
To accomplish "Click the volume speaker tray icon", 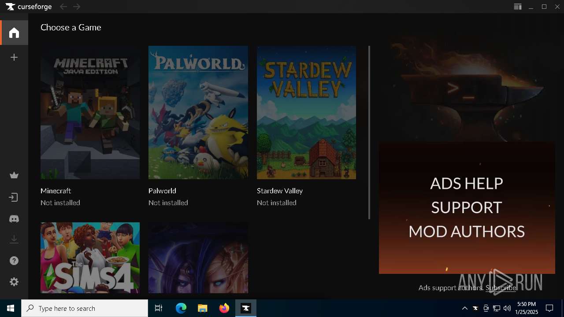I will coord(507,308).
